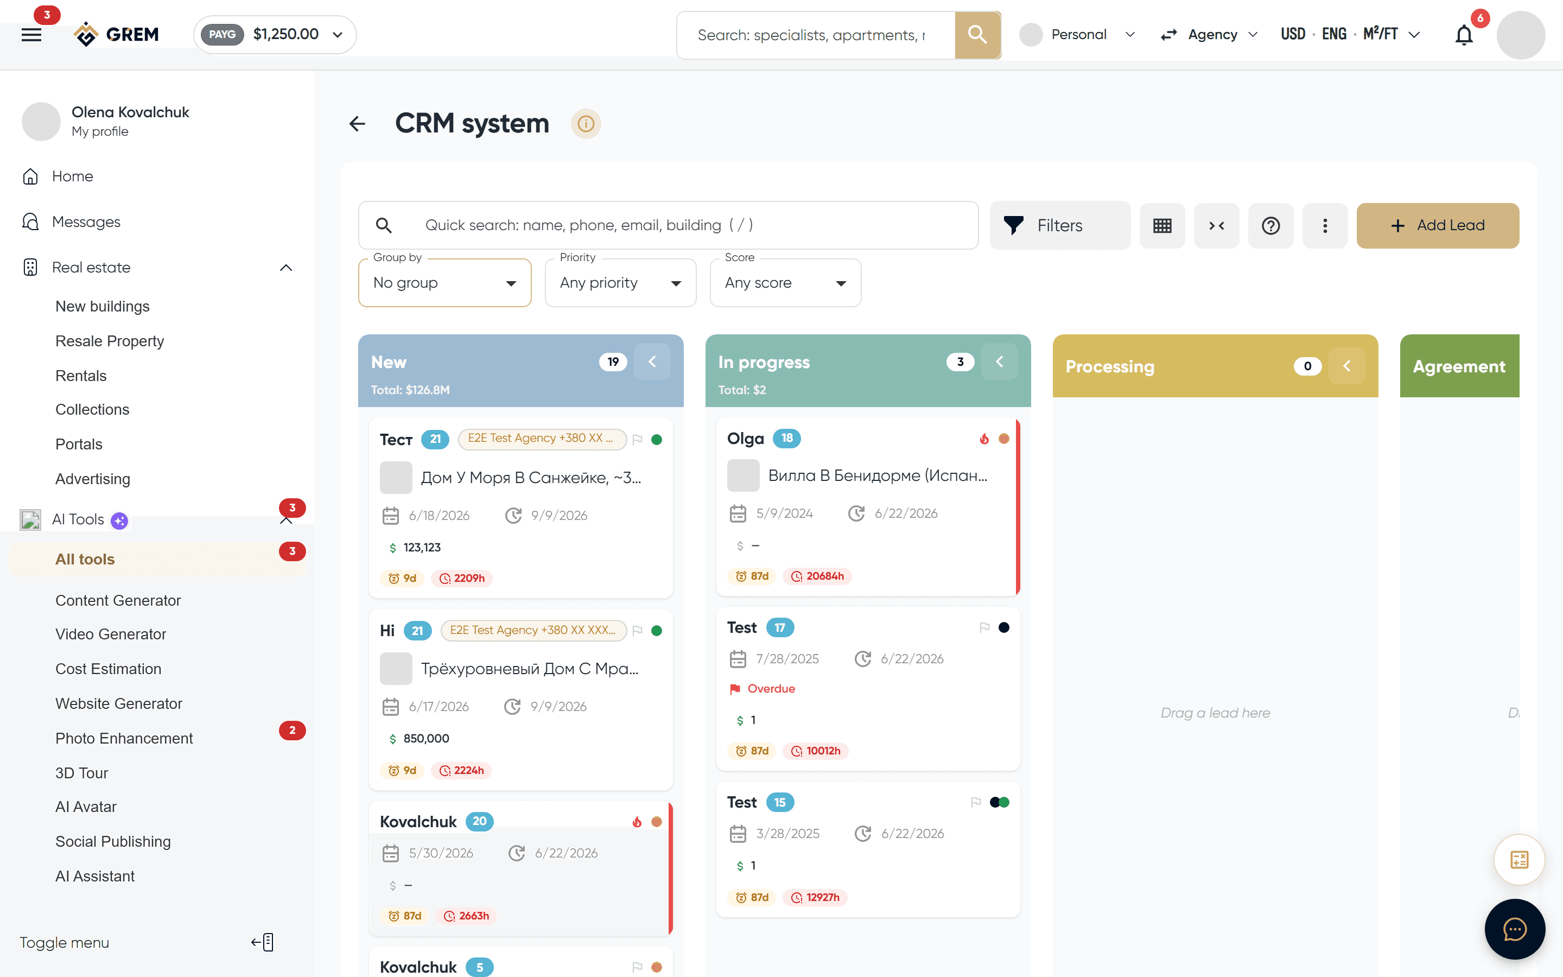The height and width of the screenshot is (977, 1563).
Task: Open Cost Estimation
Action: click(108, 669)
